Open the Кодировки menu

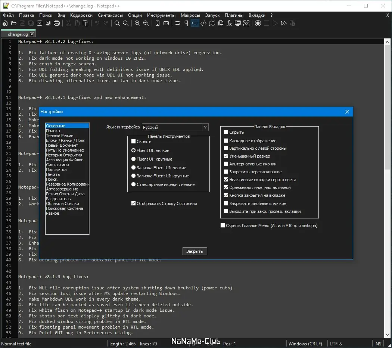[81, 15]
